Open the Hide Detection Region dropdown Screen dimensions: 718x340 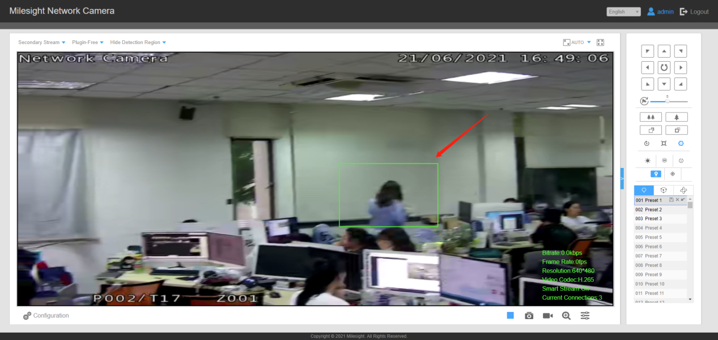[x=138, y=42]
